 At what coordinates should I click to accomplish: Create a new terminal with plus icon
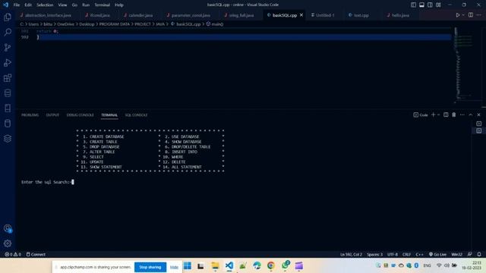tap(434, 115)
